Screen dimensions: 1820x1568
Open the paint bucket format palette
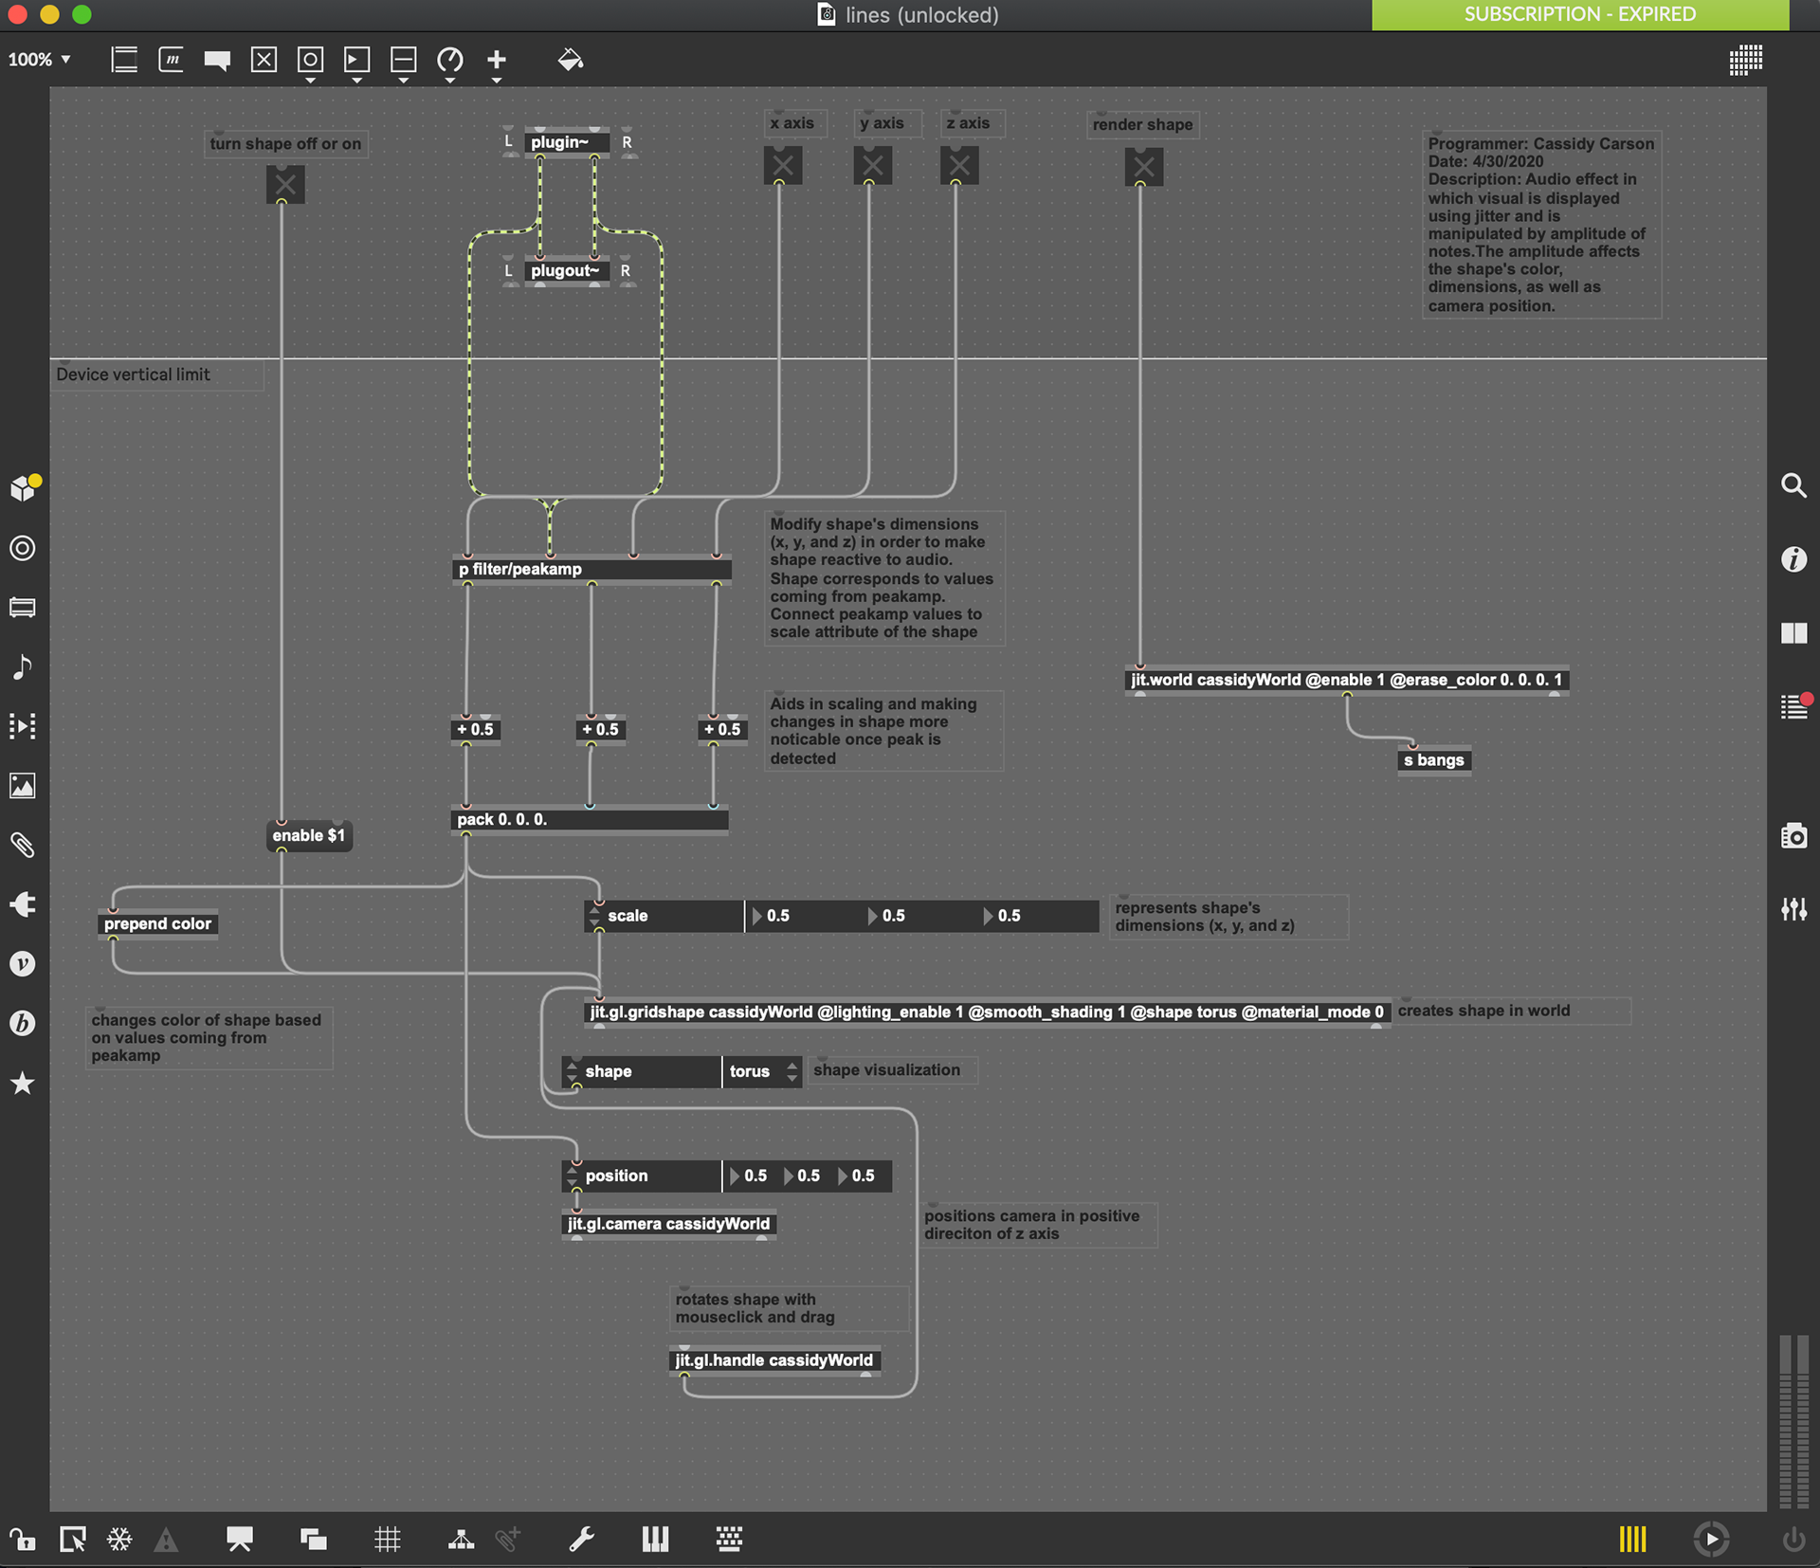pyautogui.click(x=570, y=61)
